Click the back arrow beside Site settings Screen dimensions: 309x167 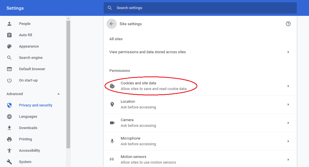pos(112,24)
